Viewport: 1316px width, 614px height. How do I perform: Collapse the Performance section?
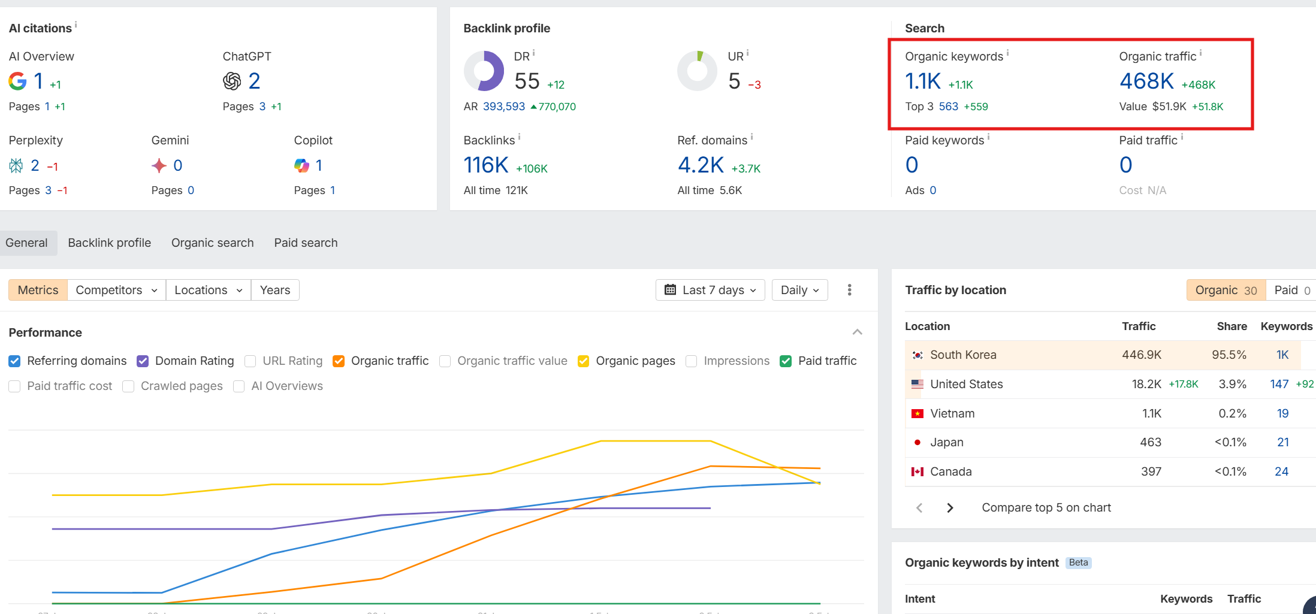point(858,332)
